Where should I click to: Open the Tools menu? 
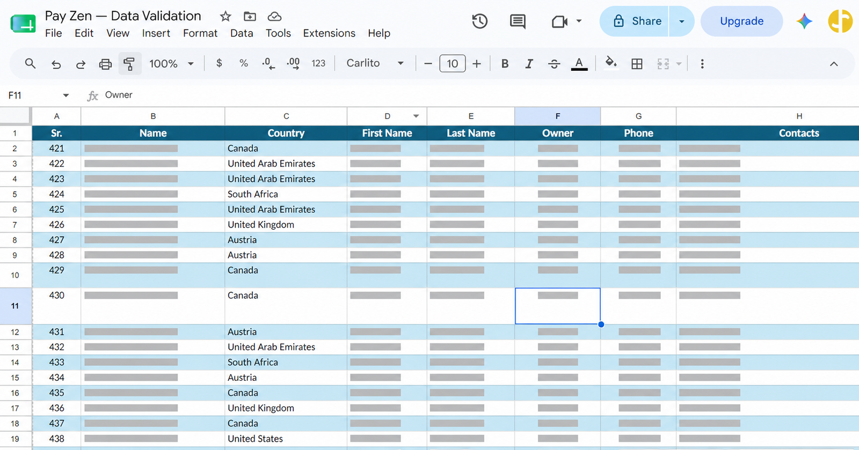tap(278, 33)
